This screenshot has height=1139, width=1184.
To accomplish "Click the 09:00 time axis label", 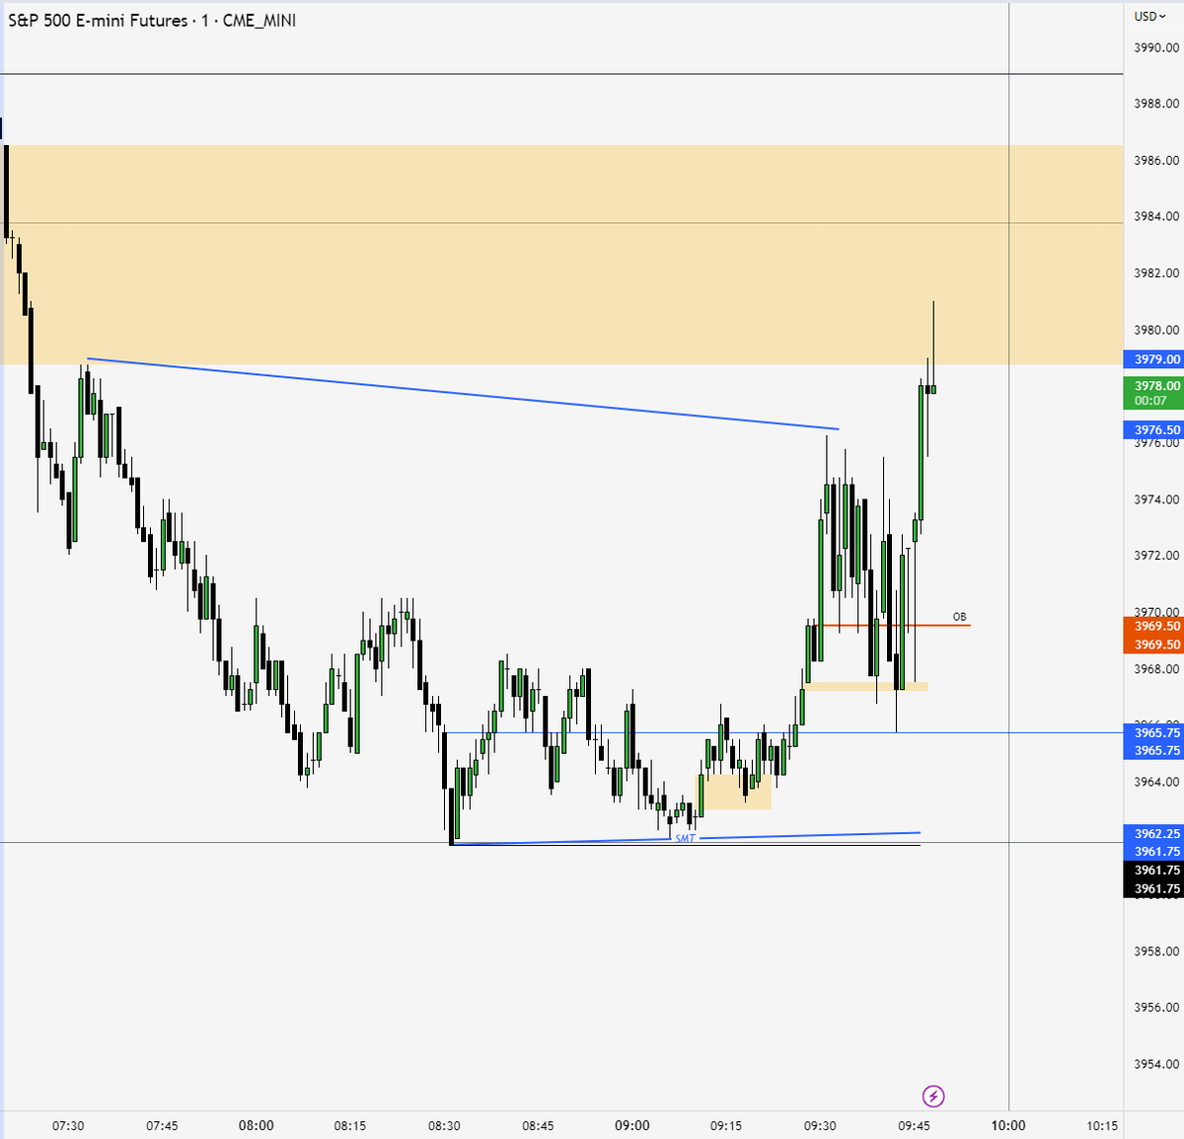I will pyautogui.click(x=632, y=1126).
